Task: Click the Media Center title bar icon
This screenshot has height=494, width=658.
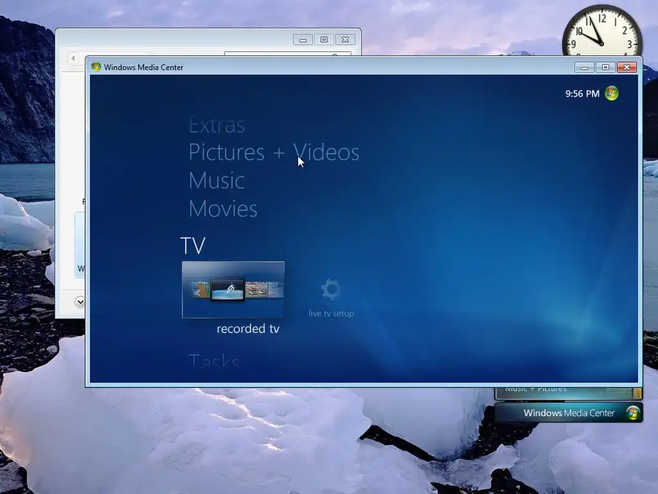Action: (x=96, y=67)
